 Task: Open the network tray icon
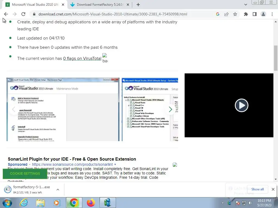point(244,203)
